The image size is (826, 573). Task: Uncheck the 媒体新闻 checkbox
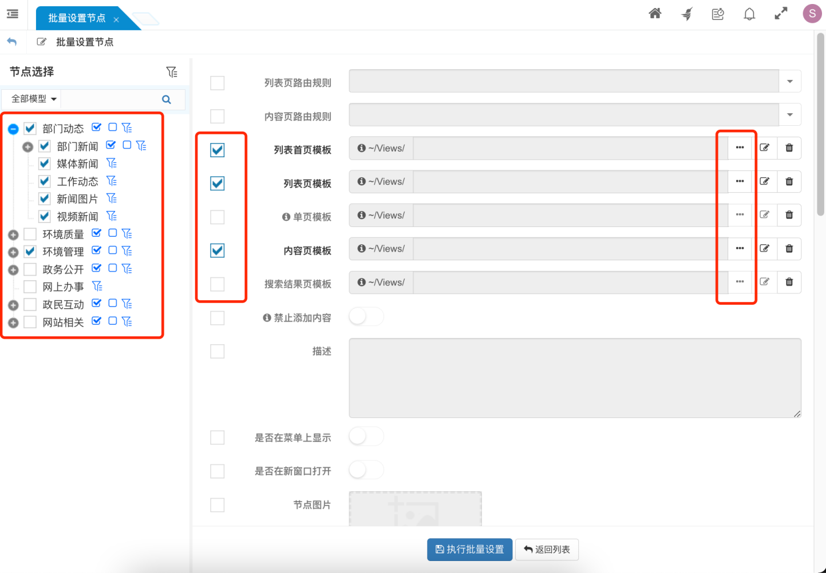[44, 163]
